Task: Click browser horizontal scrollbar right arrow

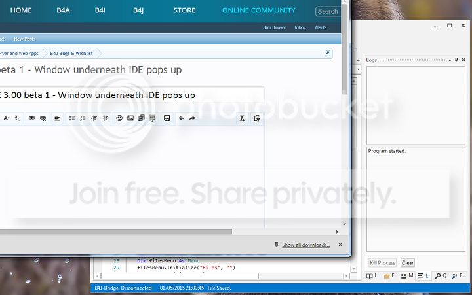Action: point(337,232)
